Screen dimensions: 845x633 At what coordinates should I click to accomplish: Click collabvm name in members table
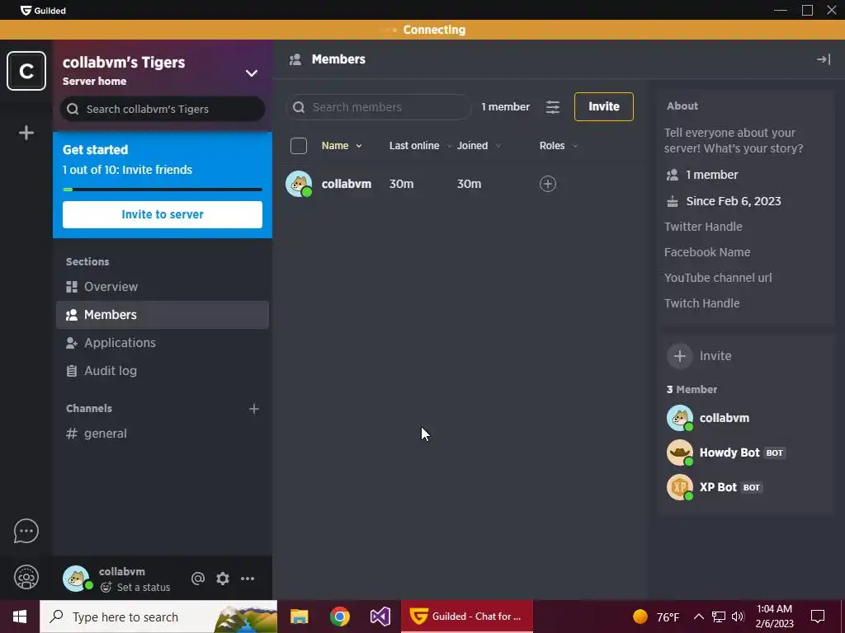pyautogui.click(x=347, y=184)
